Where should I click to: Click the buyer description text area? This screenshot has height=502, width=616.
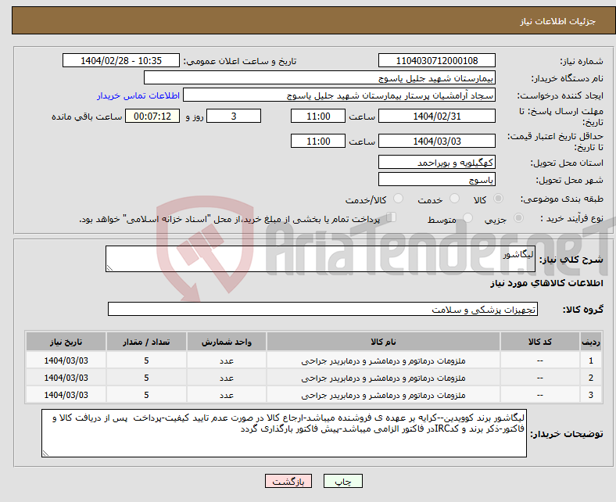284,433
